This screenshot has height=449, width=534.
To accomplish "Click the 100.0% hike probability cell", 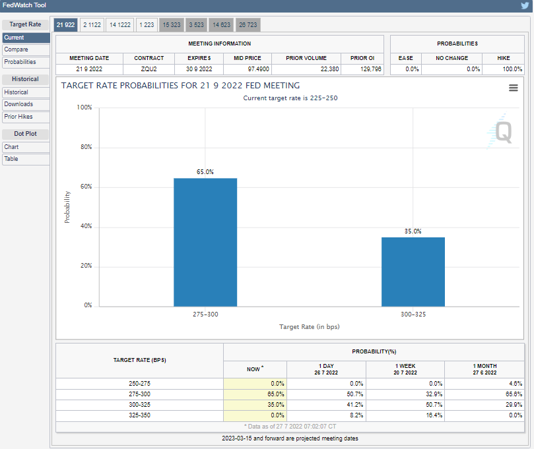I will click(504, 69).
